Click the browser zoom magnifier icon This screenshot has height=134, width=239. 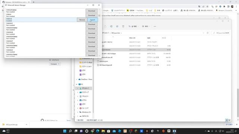(212, 7)
